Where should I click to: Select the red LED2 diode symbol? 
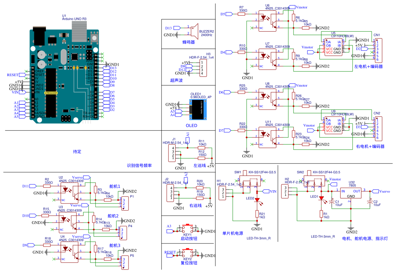[257, 200]
